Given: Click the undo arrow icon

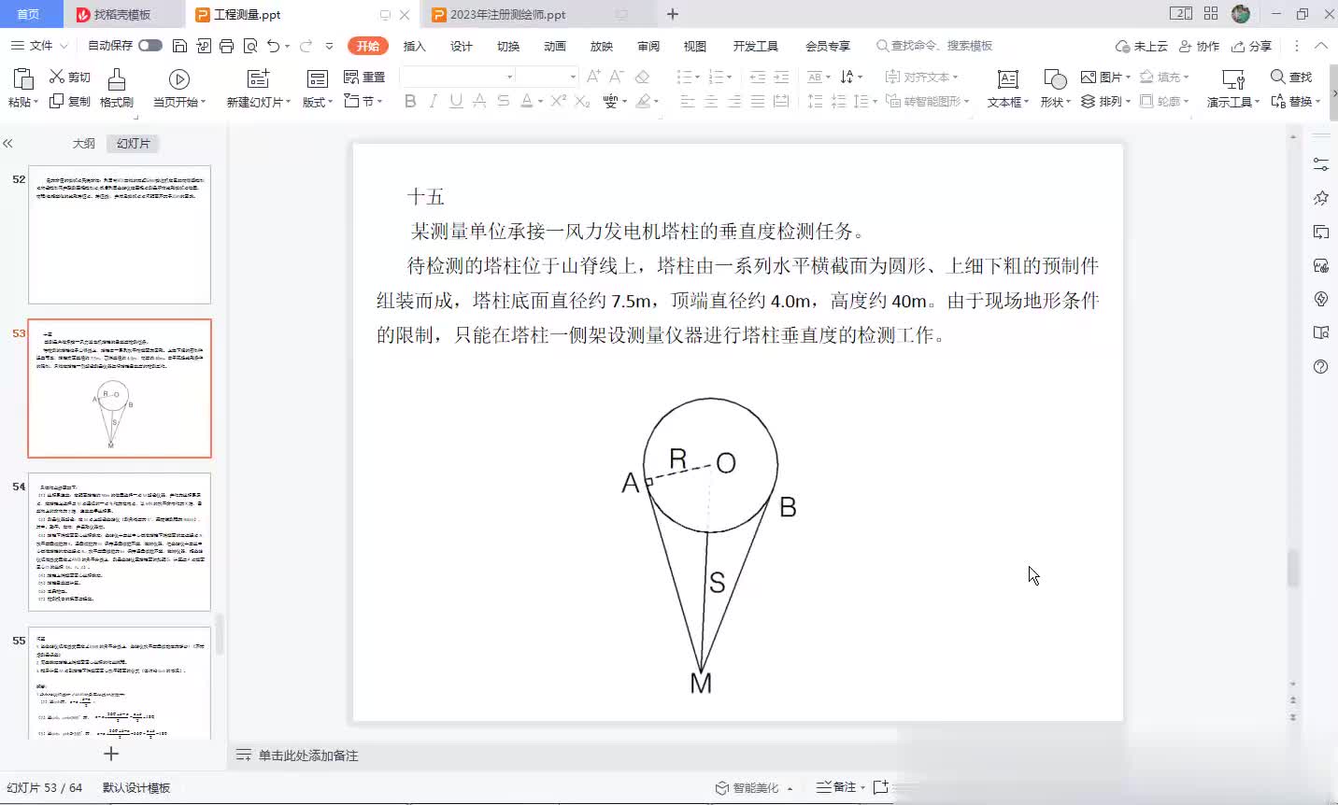Looking at the screenshot, I should (x=273, y=46).
